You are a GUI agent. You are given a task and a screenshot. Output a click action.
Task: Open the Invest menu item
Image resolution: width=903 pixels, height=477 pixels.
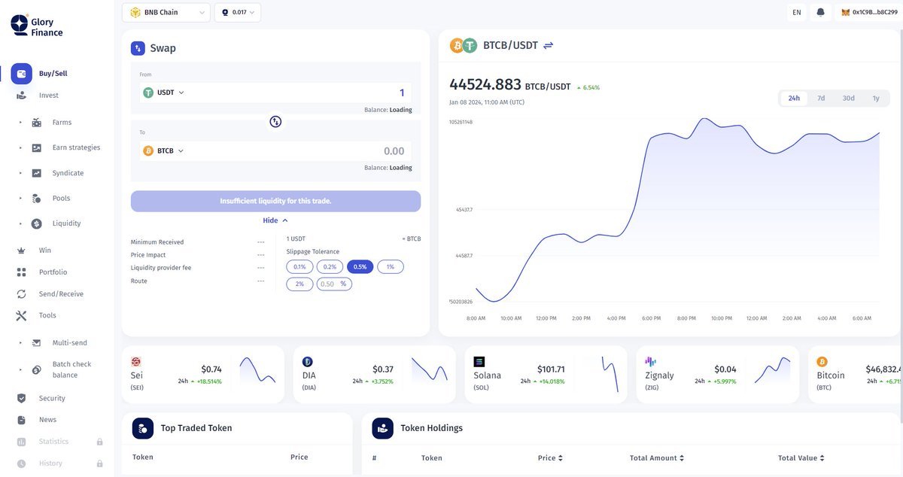[49, 96]
